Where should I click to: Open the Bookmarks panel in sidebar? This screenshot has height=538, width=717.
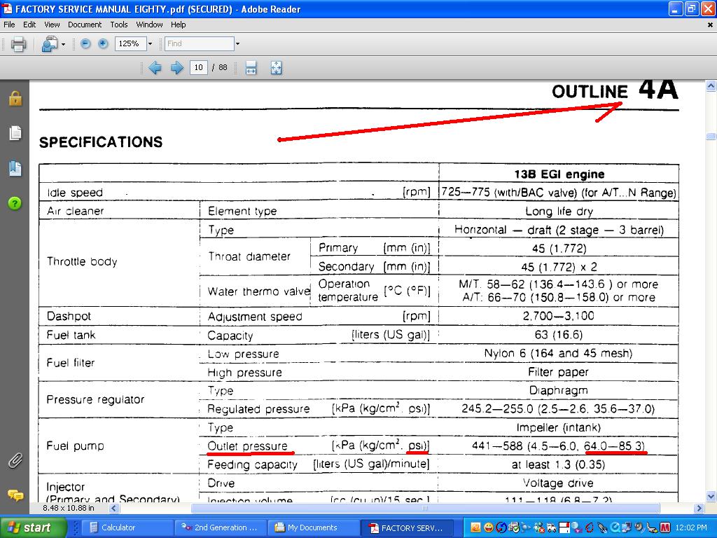15,168
